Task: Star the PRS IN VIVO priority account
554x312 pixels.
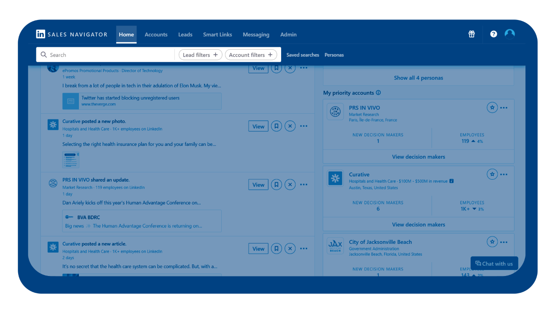Action: [492, 108]
